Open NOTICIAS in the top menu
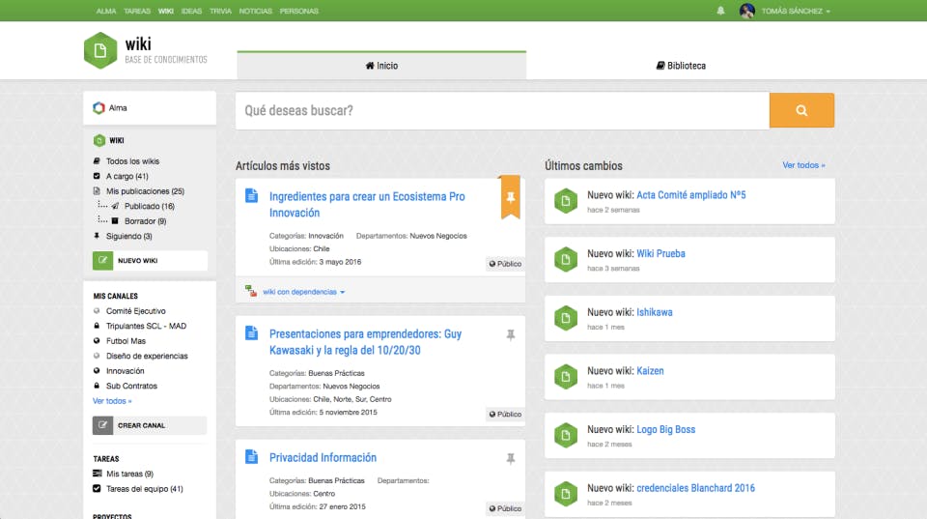The height and width of the screenshot is (519, 927). 255,12
